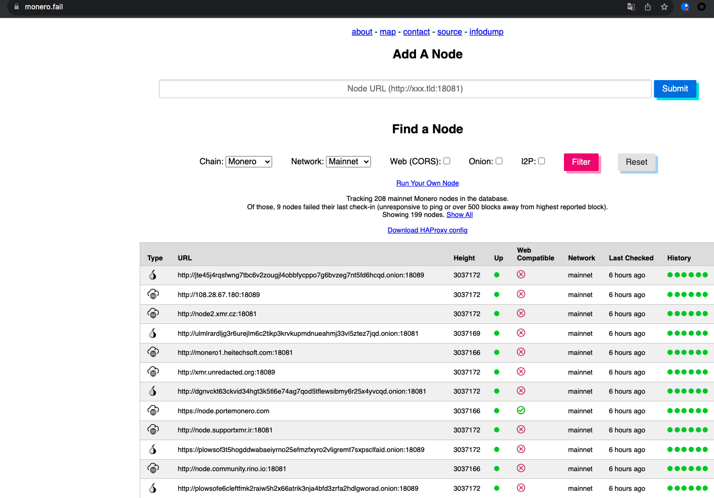Select URL http://node.supportxmr.ir:18081
The height and width of the screenshot is (498, 714).
pyautogui.click(x=225, y=430)
